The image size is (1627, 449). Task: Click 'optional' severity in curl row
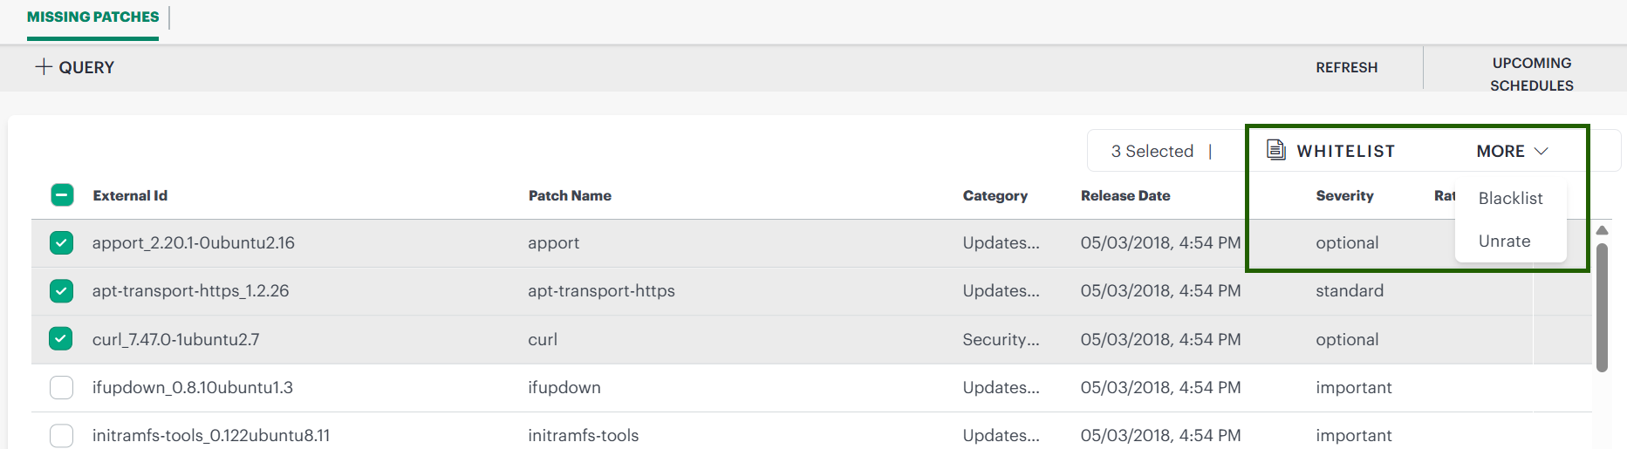pyautogui.click(x=1347, y=339)
